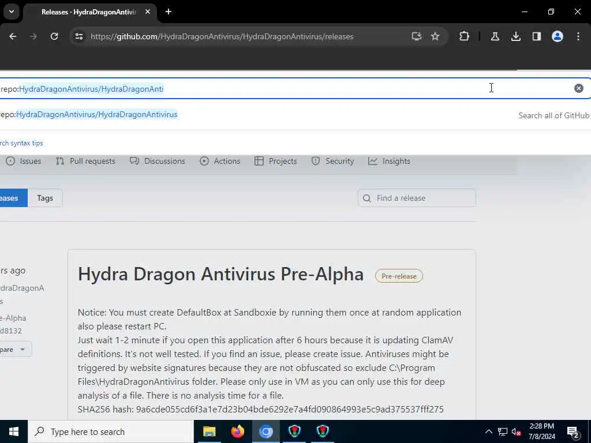Reload the page with the refresh icon
Screen dimensions: 591x443
tap(54, 36)
